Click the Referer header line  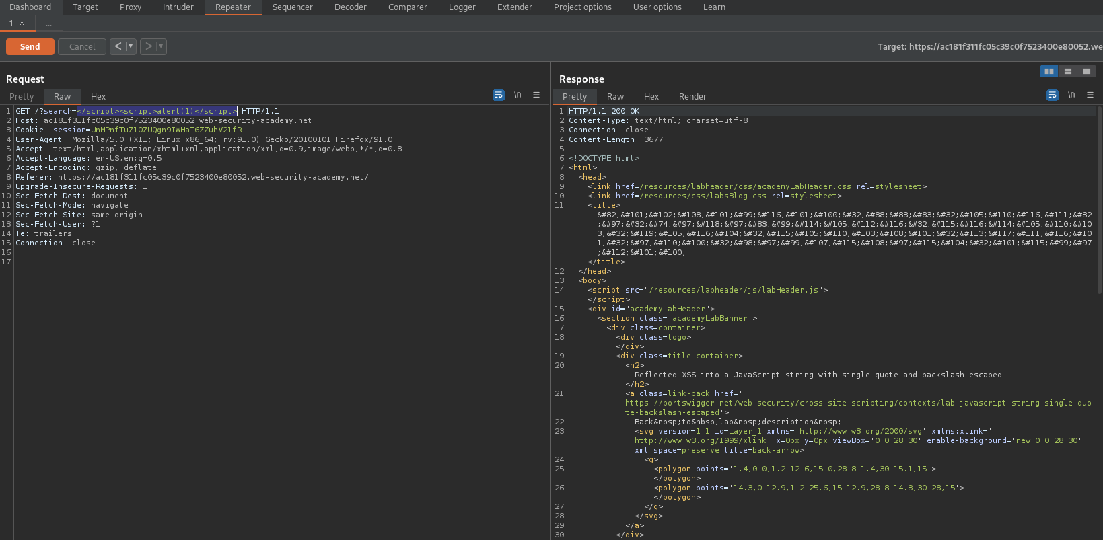[x=192, y=177]
